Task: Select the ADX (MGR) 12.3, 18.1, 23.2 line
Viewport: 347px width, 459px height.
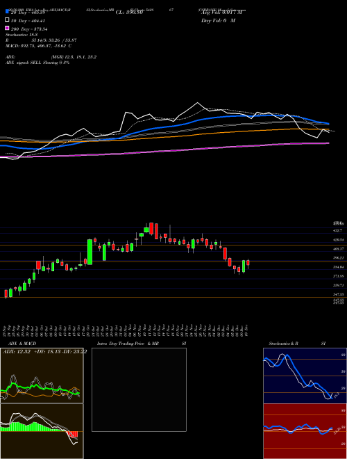Action: [51, 57]
